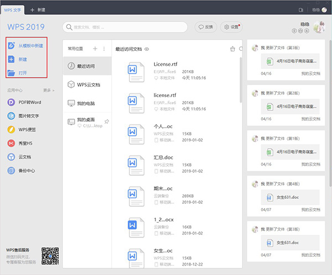This screenshot has height=275, width=332.
Task: Open the three-dot menu beside 常用位置
Action: click(x=103, y=49)
